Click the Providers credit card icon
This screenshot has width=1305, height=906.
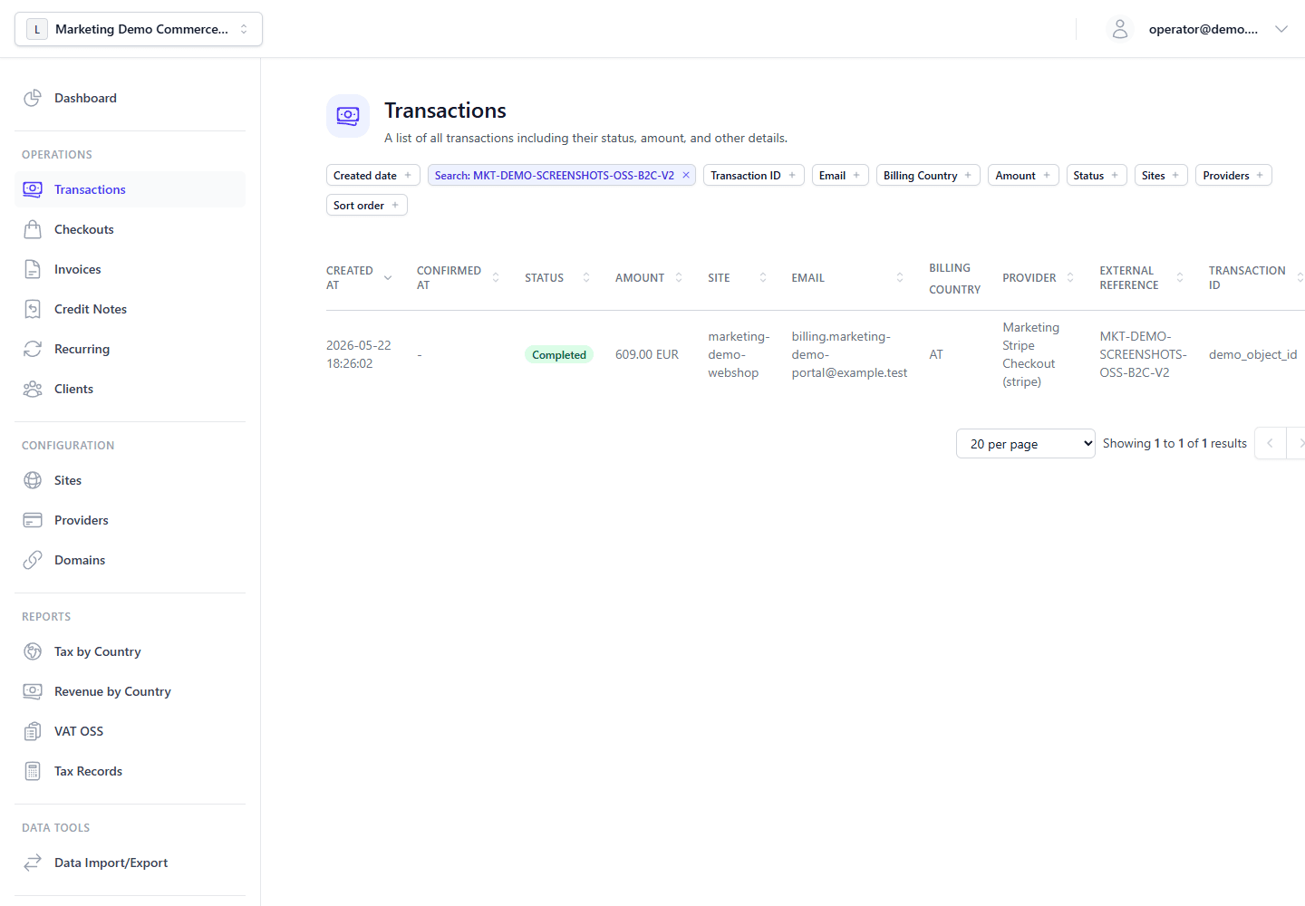coord(33,520)
